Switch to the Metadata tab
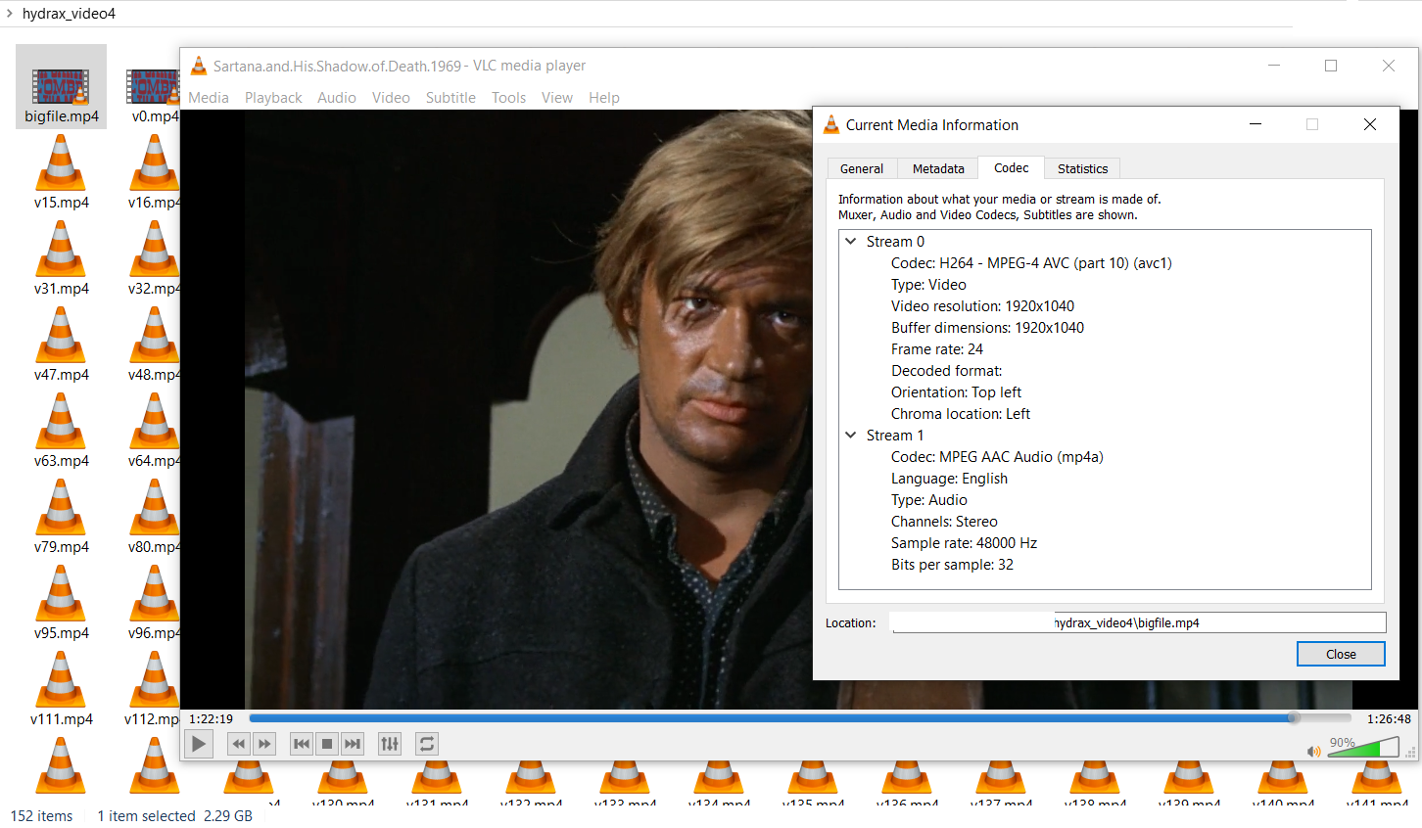 tap(938, 168)
